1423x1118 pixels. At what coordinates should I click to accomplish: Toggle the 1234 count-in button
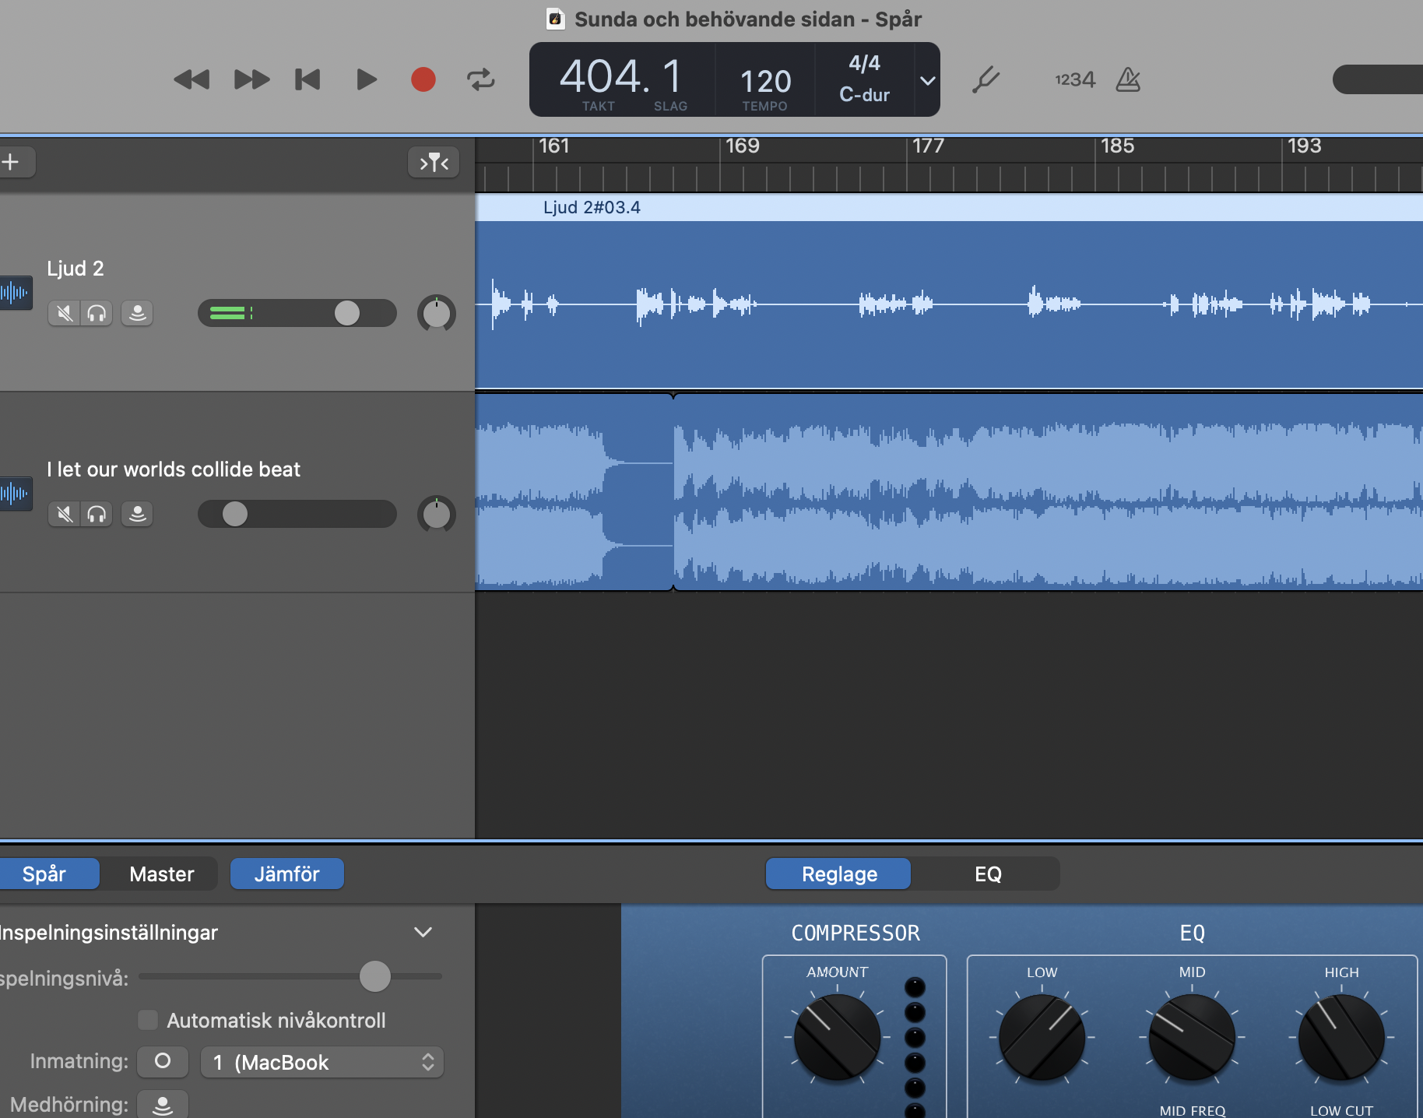tap(1074, 79)
